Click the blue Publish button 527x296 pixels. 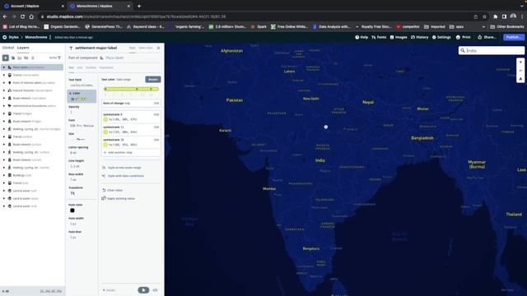click(x=514, y=37)
